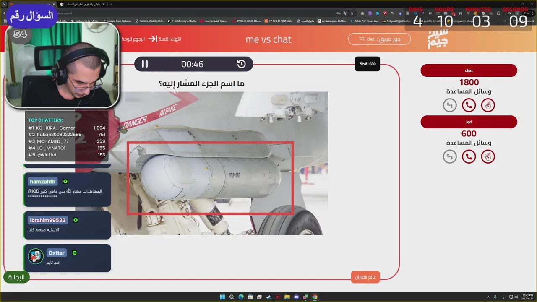Viewport: 537px width, 302px height.
Task: Click the me vs chat game title
Action: click(268, 39)
